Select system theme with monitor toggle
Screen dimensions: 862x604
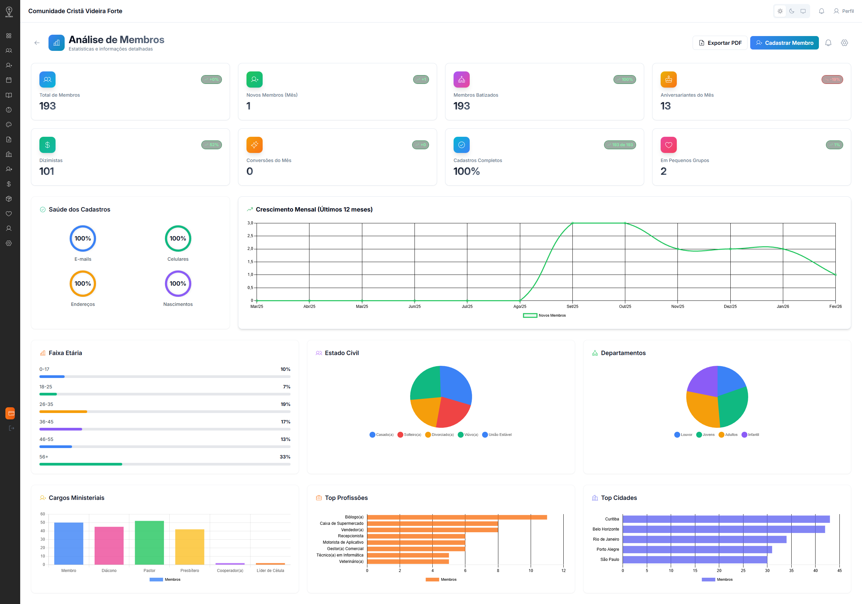803,11
